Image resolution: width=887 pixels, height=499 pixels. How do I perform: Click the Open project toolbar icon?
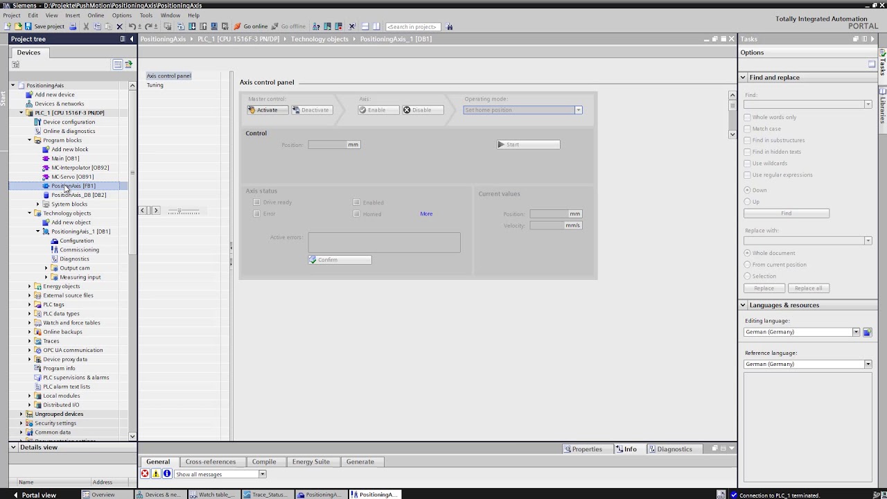click(17, 26)
